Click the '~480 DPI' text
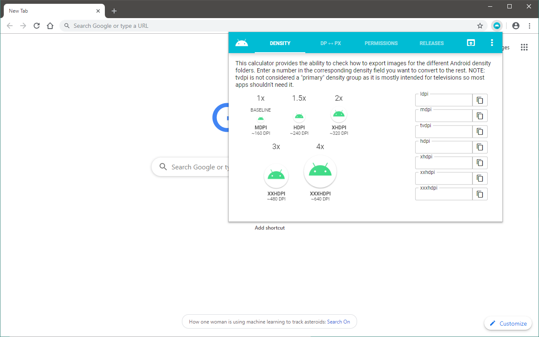 pyautogui.click(x=276, y=199)
